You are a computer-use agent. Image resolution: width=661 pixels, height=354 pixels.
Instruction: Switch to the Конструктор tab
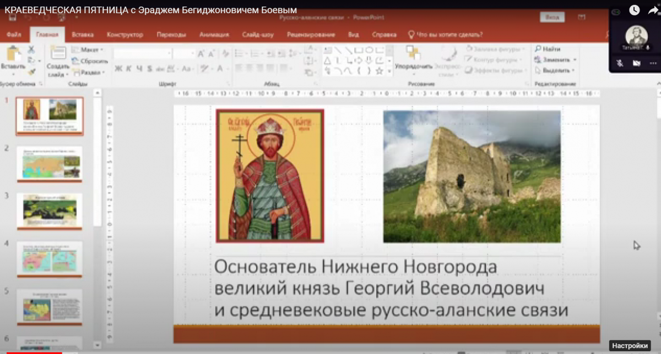[125, 35]
